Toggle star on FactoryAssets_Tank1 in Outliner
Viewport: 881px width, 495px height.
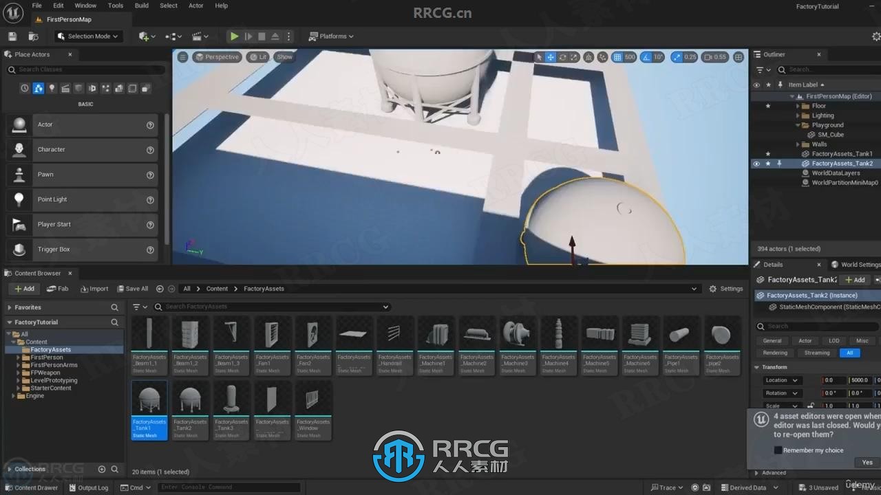[x=768, y=154]
